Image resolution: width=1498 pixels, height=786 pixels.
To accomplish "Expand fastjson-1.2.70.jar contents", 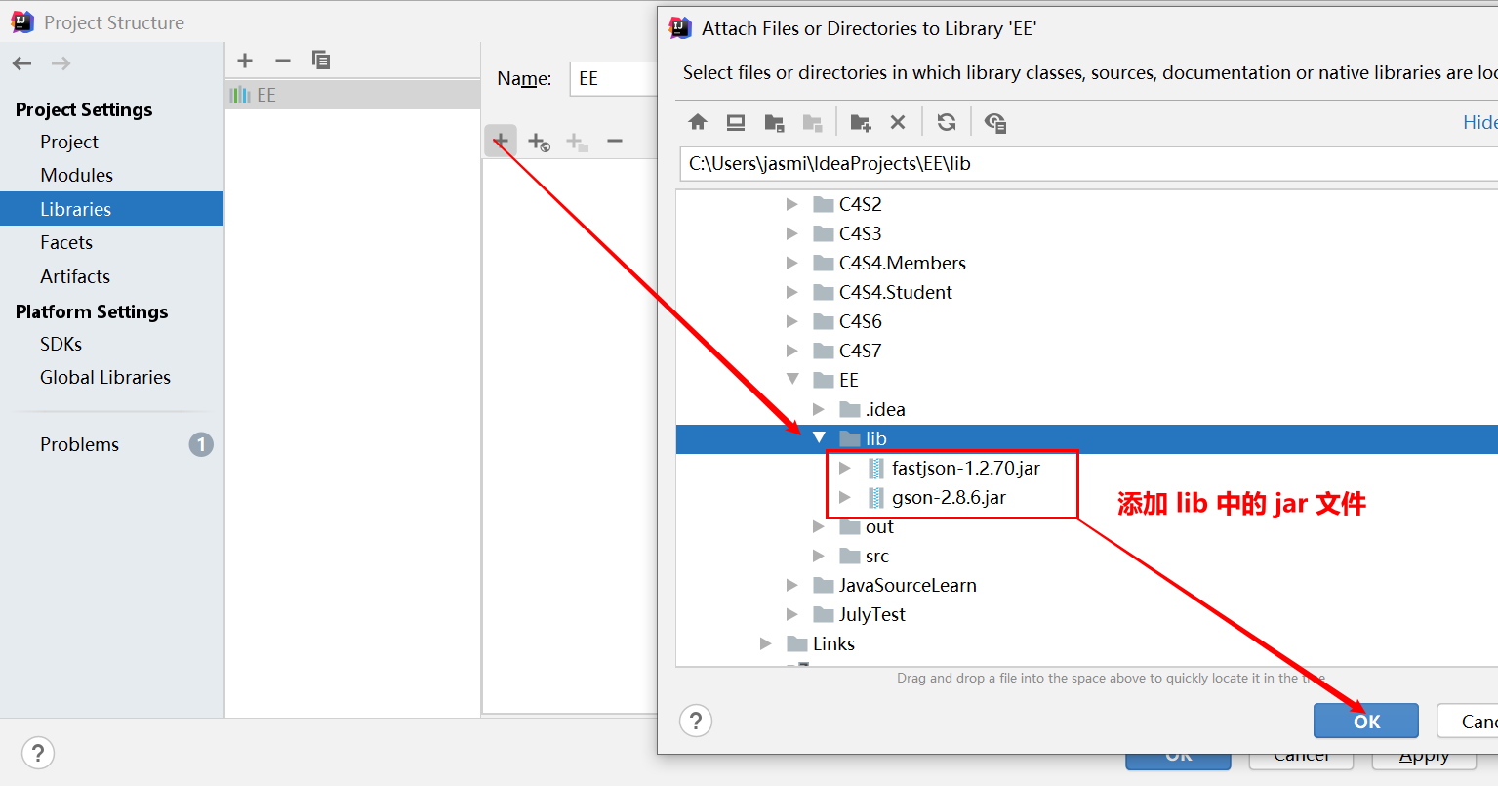I will pos(845,468).
